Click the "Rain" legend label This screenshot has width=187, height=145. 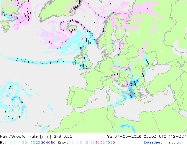[x=4, y=143]
